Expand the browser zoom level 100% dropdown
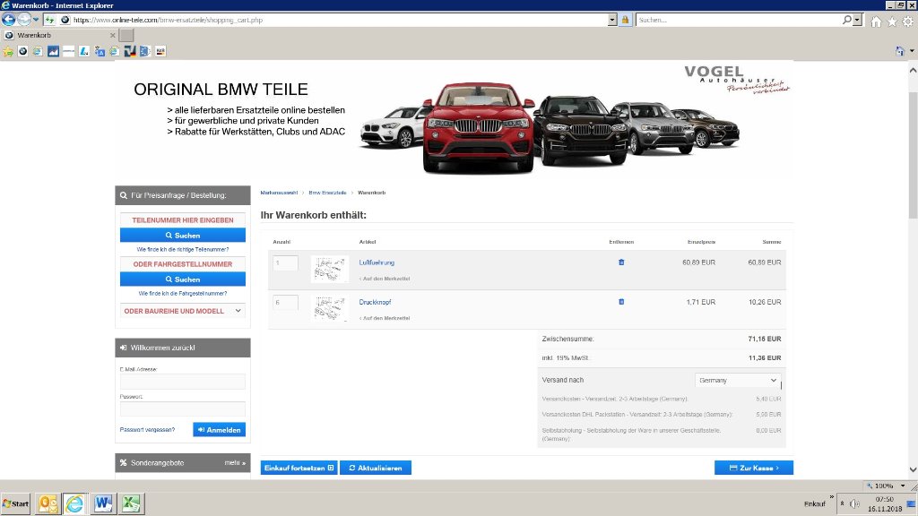The image size is (918, 516). point(907,486)
